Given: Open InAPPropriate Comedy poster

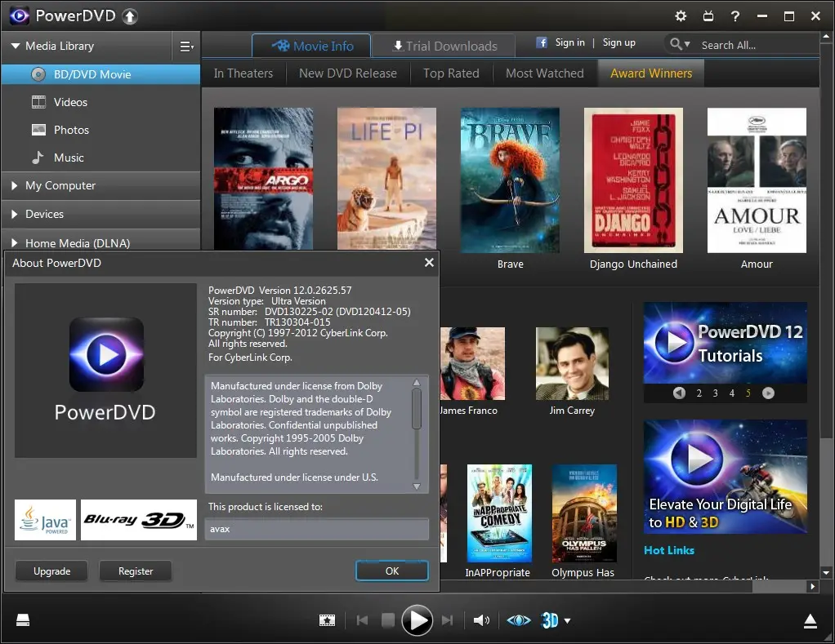Looking at the screenshot, I should (499, 513).
